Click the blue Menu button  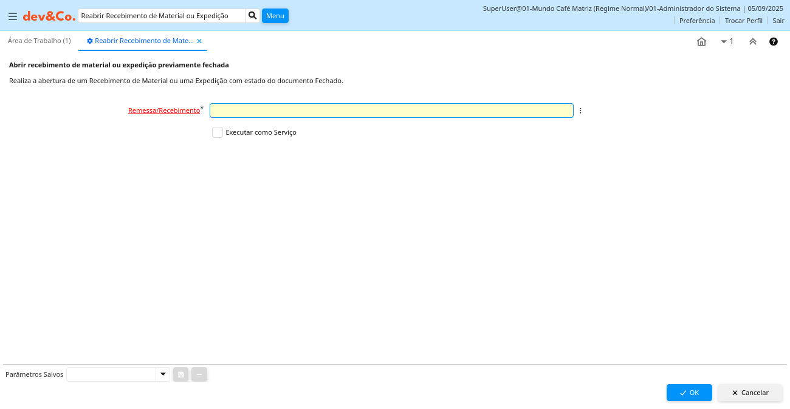coord(275,16)
